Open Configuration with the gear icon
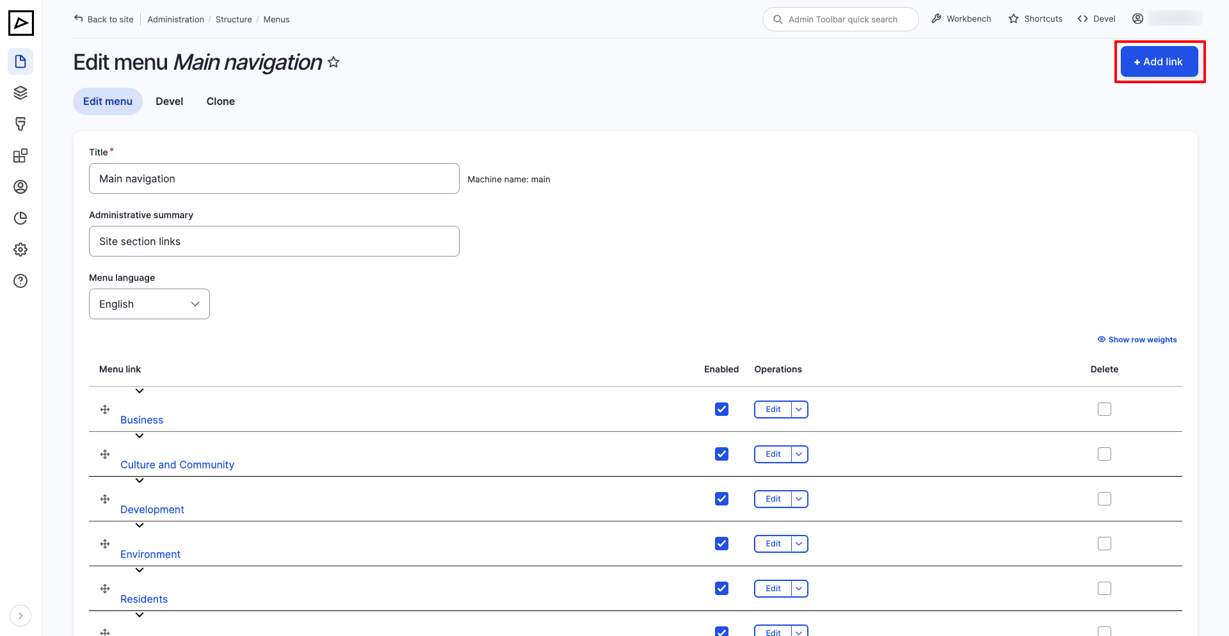 click(x=20, y=250)
